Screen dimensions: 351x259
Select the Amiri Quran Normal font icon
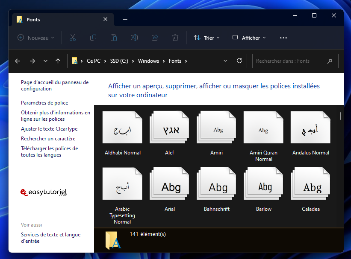263,128
